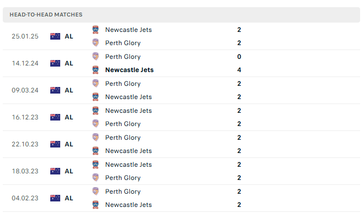This screenshot has width=364, height=213.
Task: Click Australia flag icon beside 16.12.23
Action: [55, 117]
